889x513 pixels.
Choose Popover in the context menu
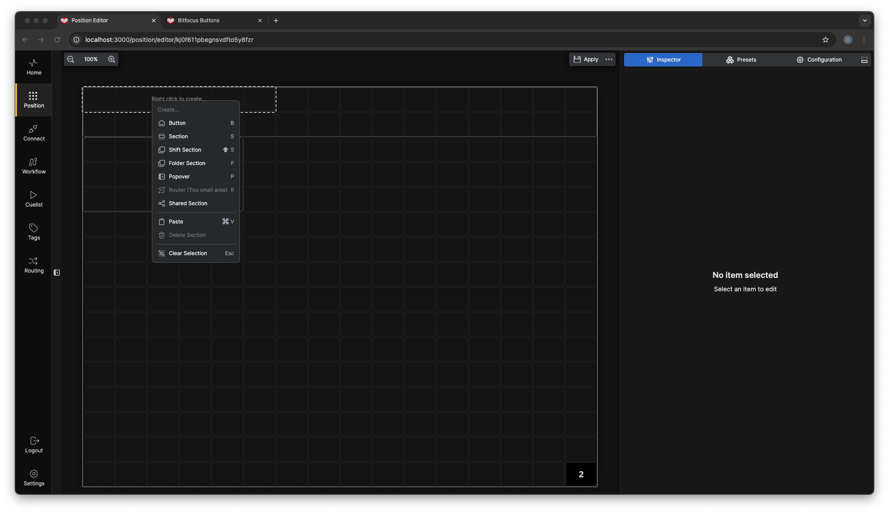[196, 177]
